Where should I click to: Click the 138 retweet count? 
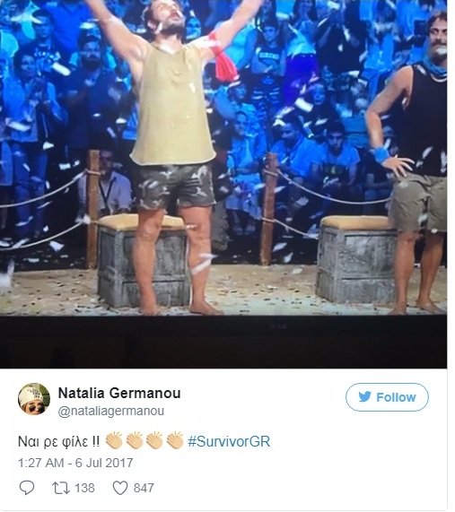pos(84,488)
